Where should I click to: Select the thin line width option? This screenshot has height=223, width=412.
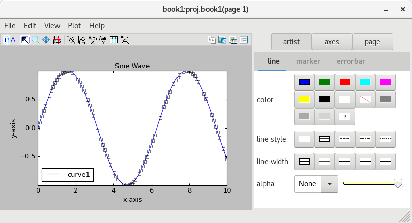coord(325,162)
